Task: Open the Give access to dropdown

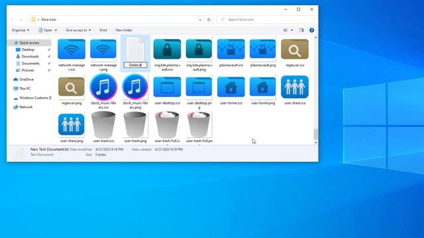Action: (78, 30)
